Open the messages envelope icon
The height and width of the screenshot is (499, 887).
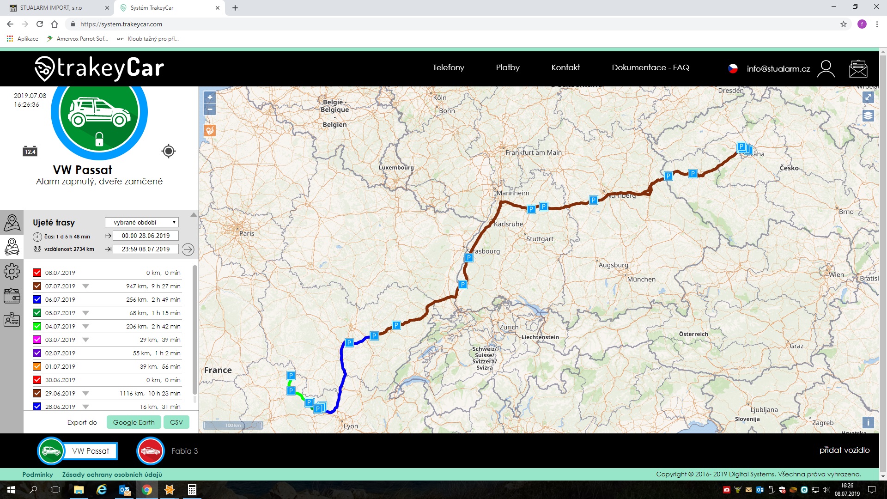click(858, 69)
